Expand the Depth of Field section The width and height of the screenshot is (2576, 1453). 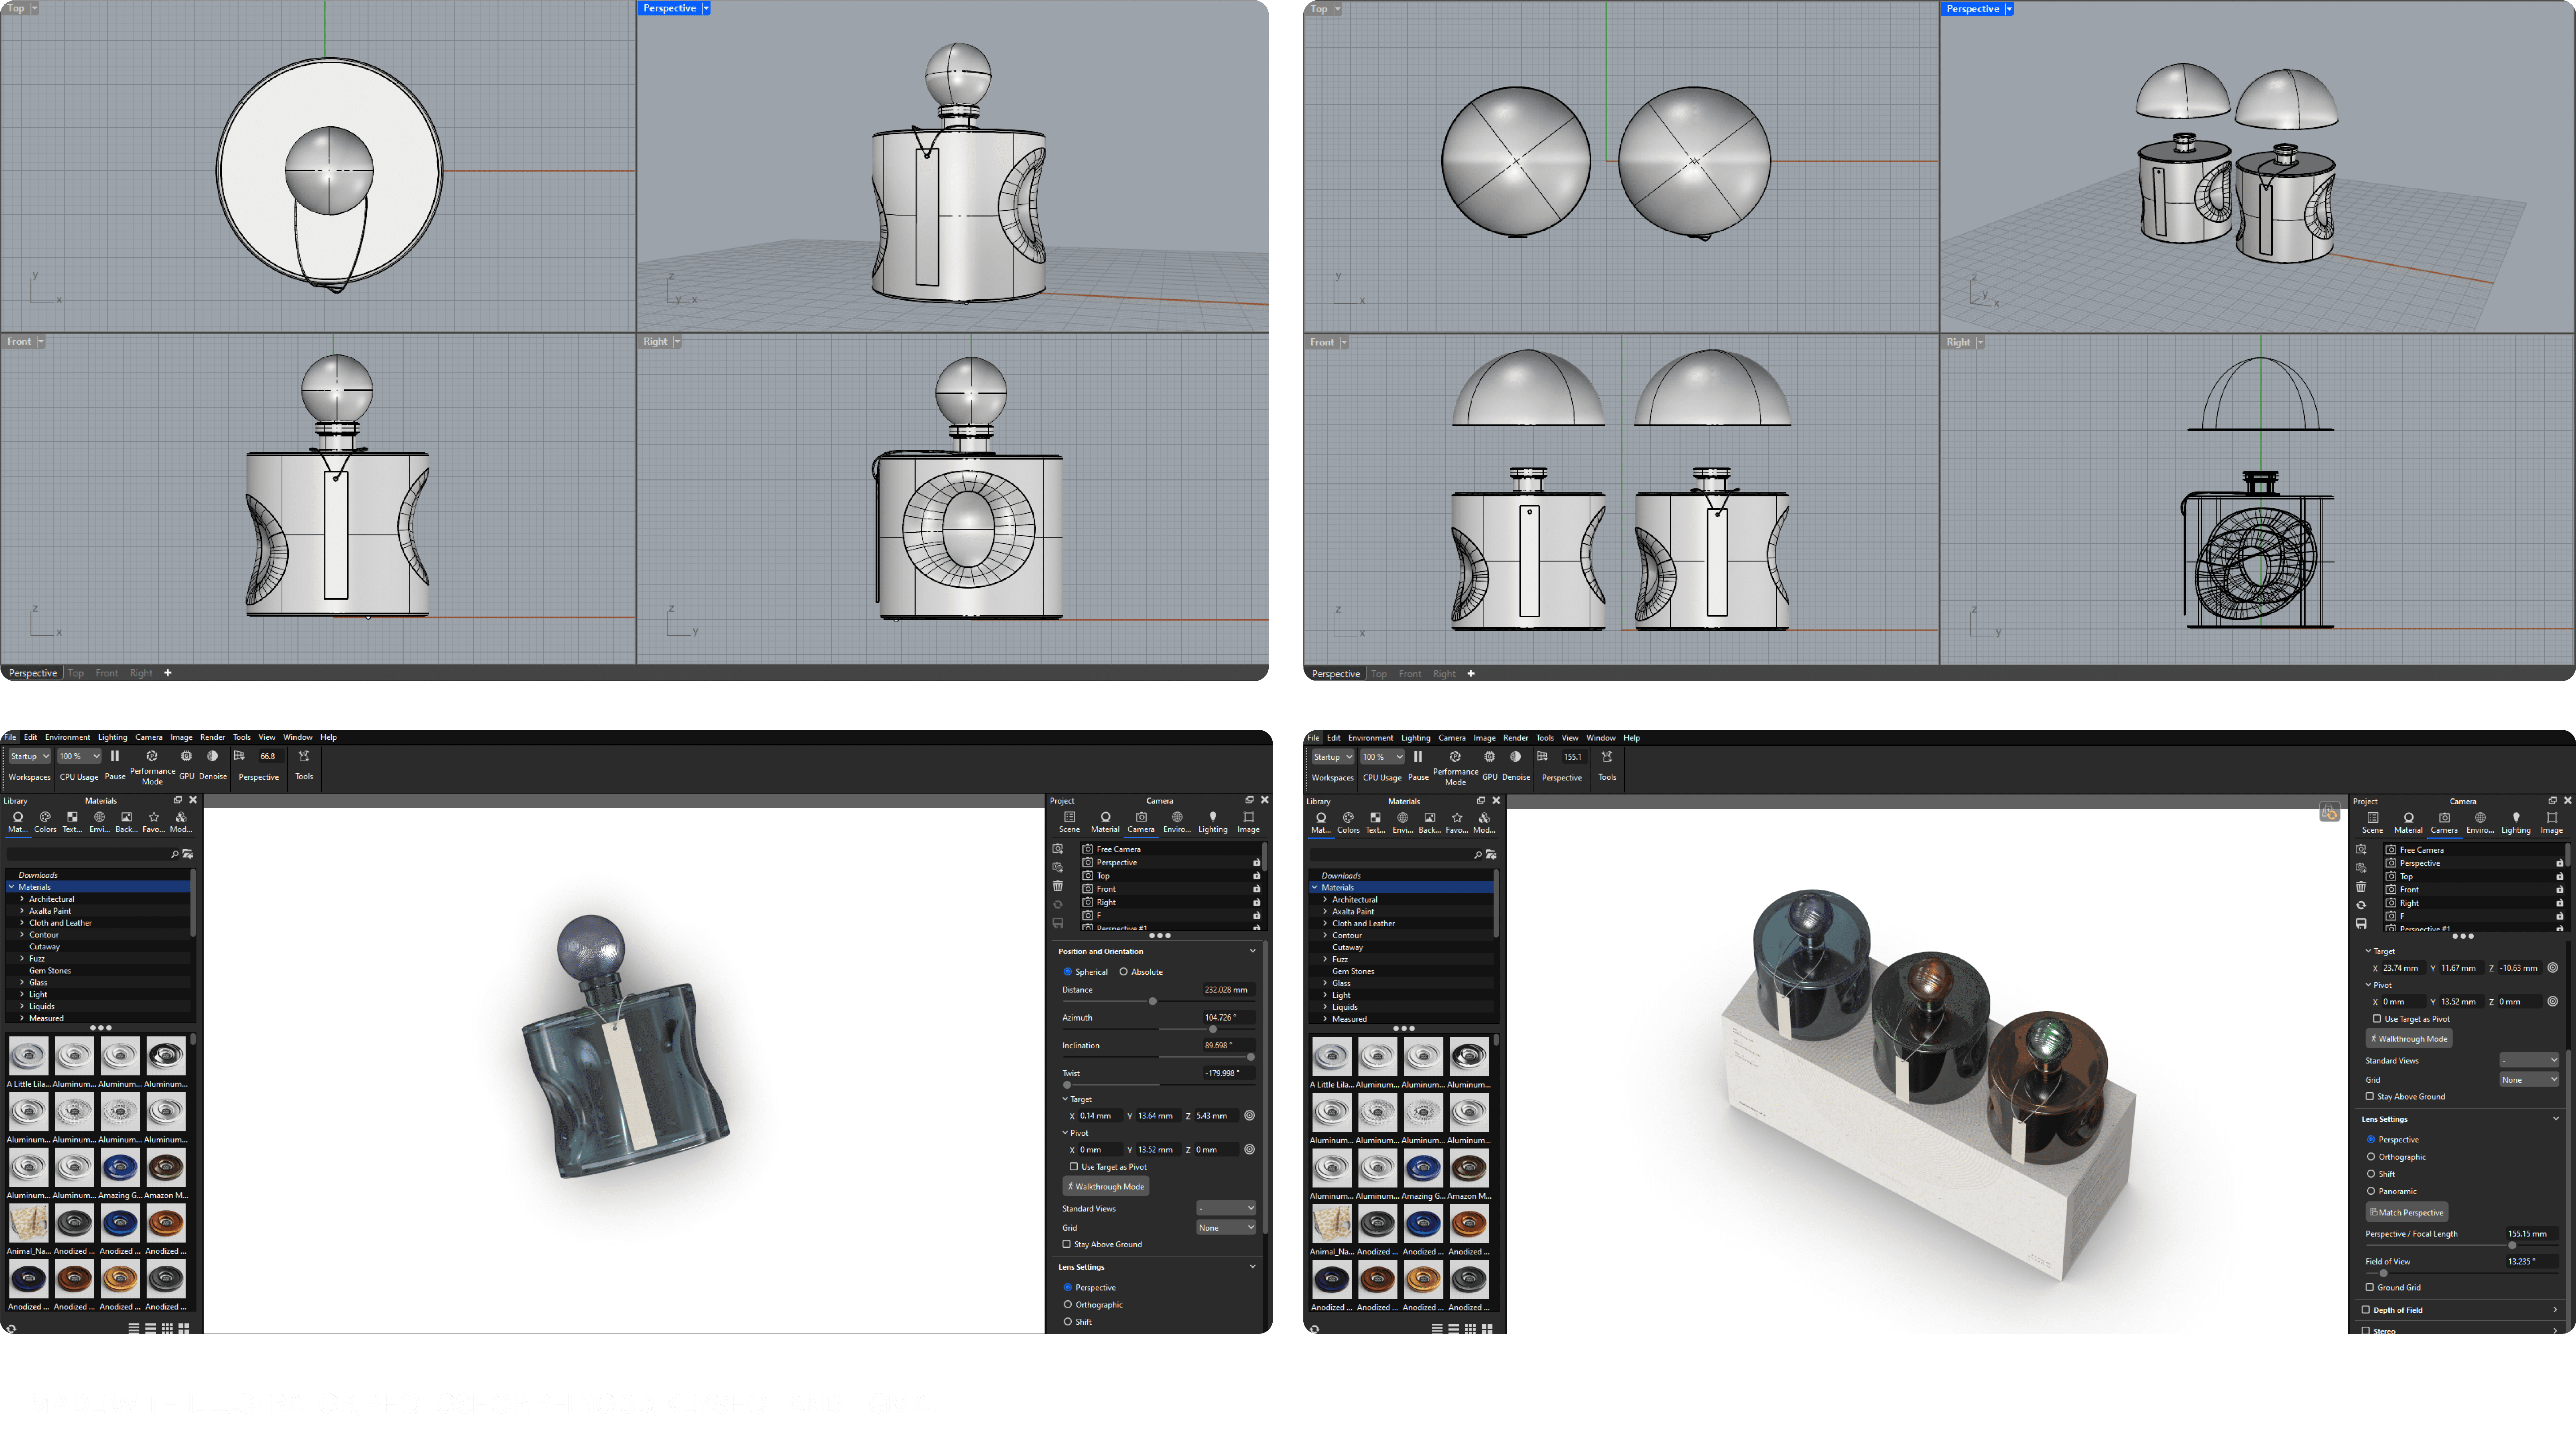pyautogui.click(x=2555, y=1310)
